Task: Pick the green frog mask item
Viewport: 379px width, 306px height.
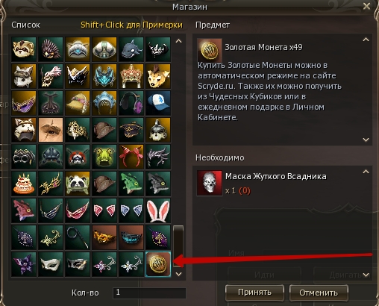Action: 104,157
